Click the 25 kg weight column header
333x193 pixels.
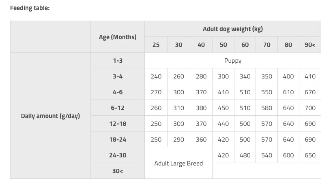pos(156,45)
